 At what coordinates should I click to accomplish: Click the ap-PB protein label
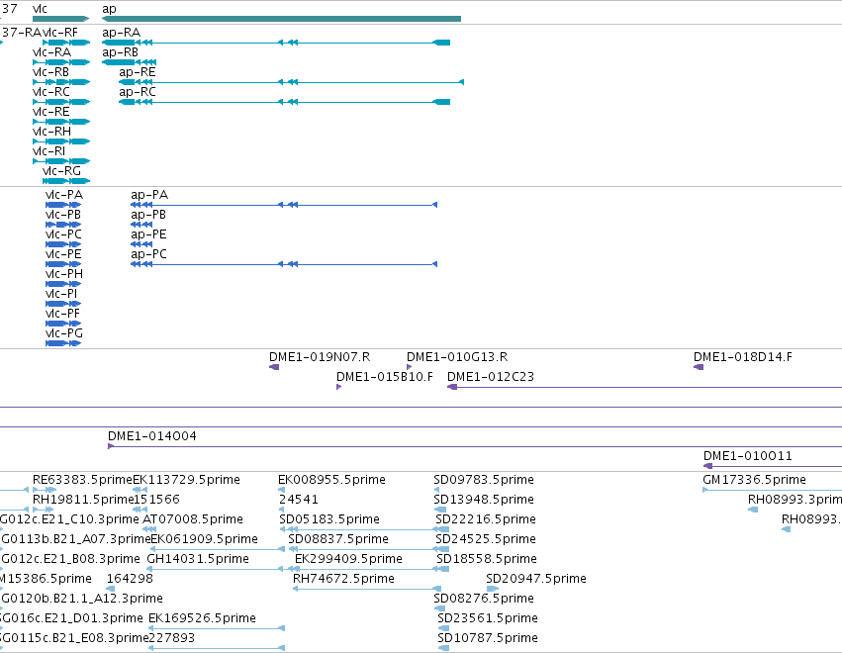(x=148, y=215)
